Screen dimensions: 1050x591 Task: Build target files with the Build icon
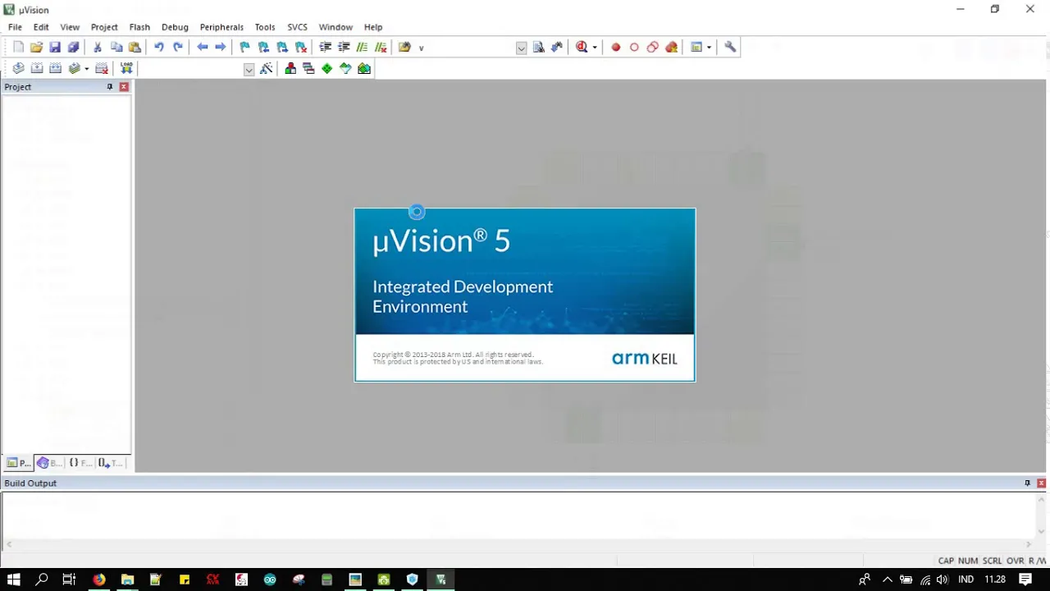coord(37,69)
